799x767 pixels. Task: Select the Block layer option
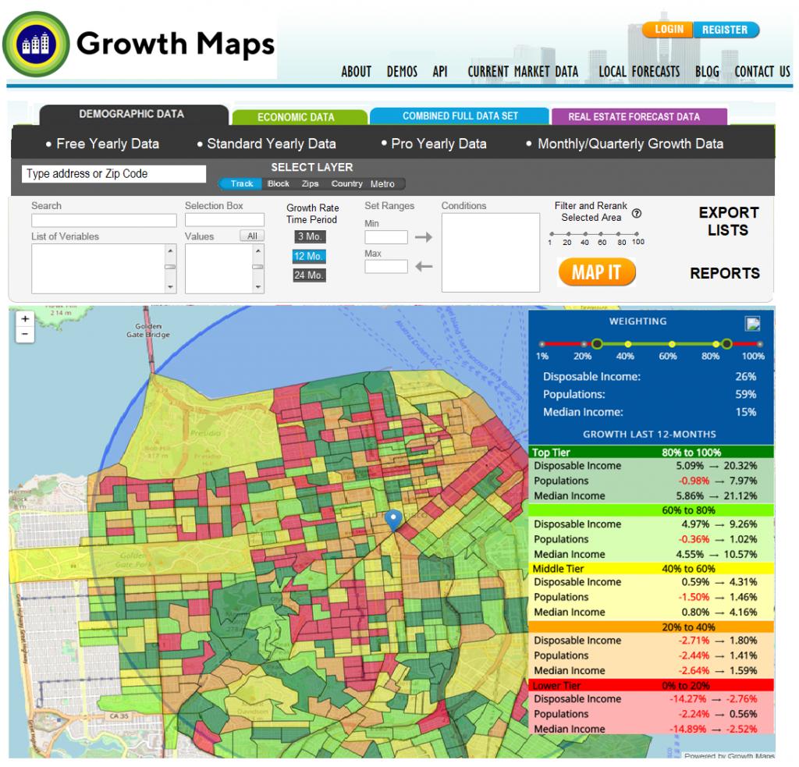(279, 183)
